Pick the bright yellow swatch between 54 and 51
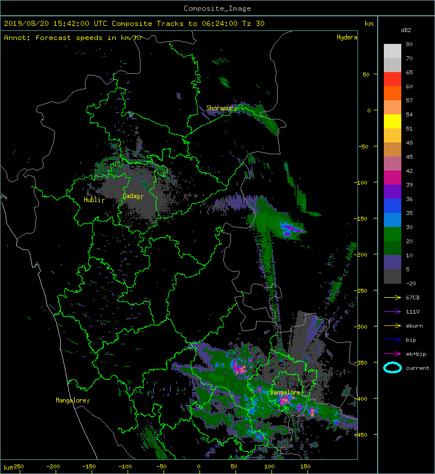 (392, 122)
